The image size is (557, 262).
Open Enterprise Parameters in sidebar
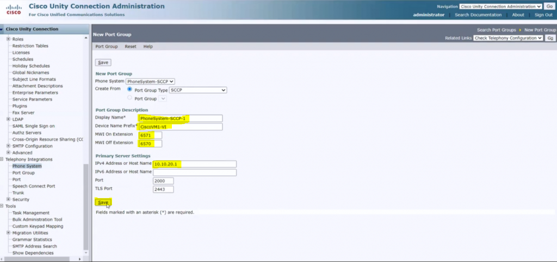[35, 93]
